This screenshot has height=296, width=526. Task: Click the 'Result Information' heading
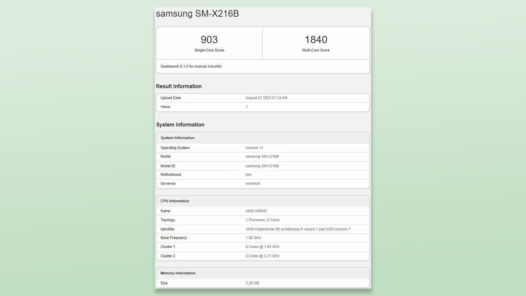coord(179,86)
